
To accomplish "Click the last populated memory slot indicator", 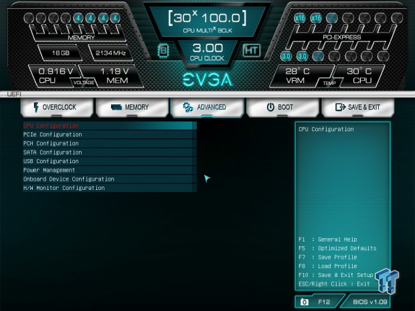I will coord(115,18).
